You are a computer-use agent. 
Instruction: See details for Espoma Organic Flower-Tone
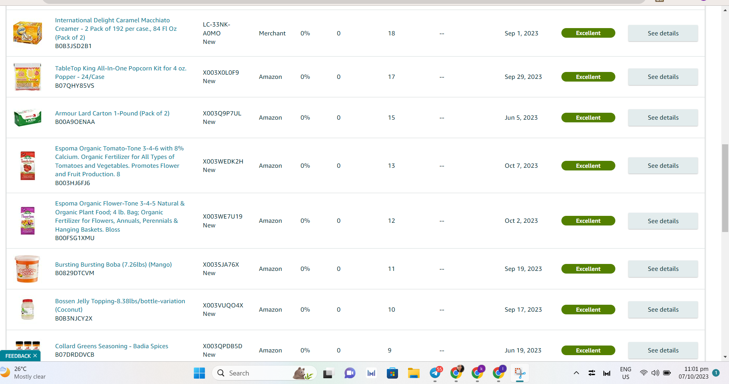coord(663,221)
